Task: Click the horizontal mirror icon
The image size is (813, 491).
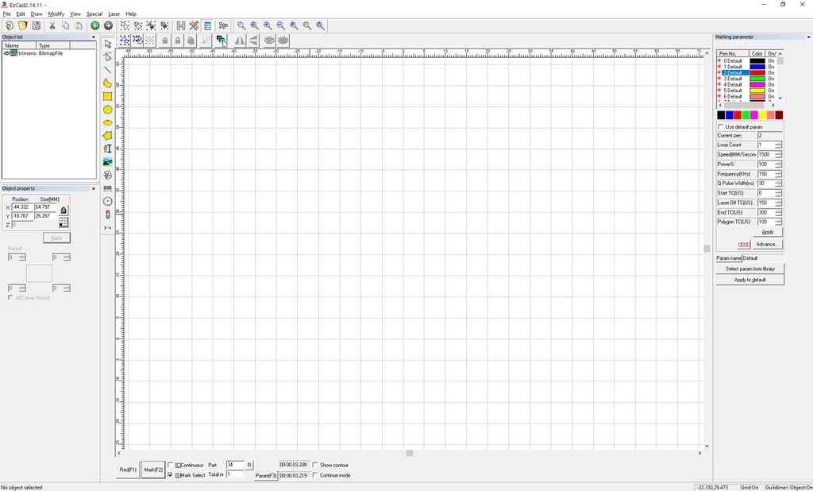Action: (241, 40)
